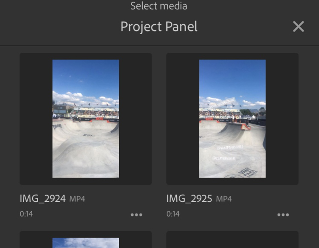The image size is (319, 248).
Task: Select the IMG_2925 video thumbnail
Action: pos(232,118)
